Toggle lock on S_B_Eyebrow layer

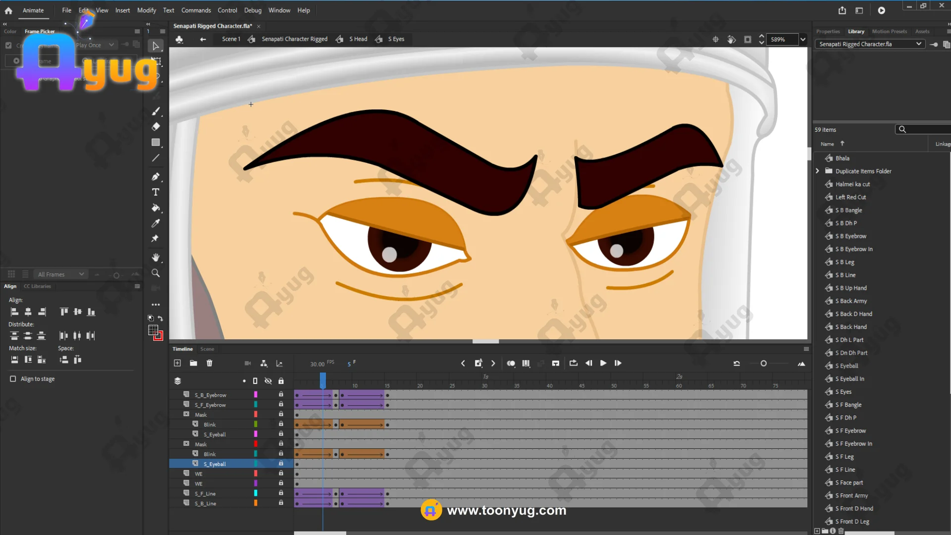pyautogui.click(x=281, y=395)
